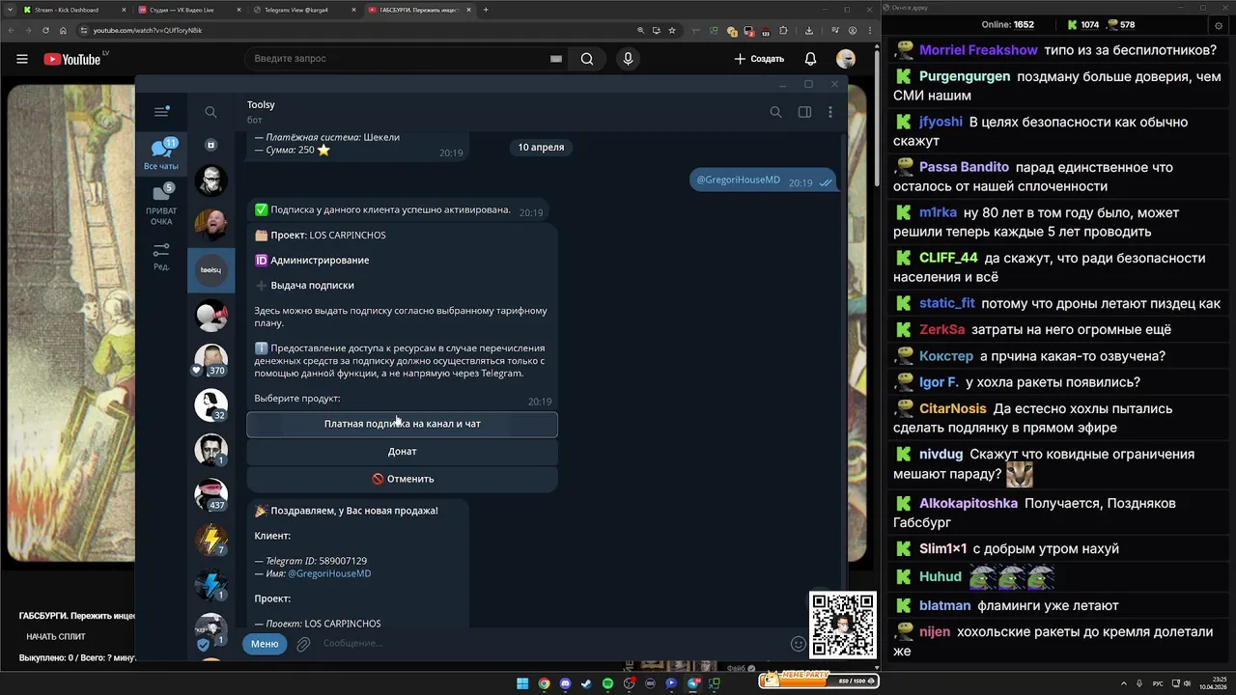Screen dimensions: 1236x695
Task: Select the 'Донат' product button
Action: pos(402,451)
